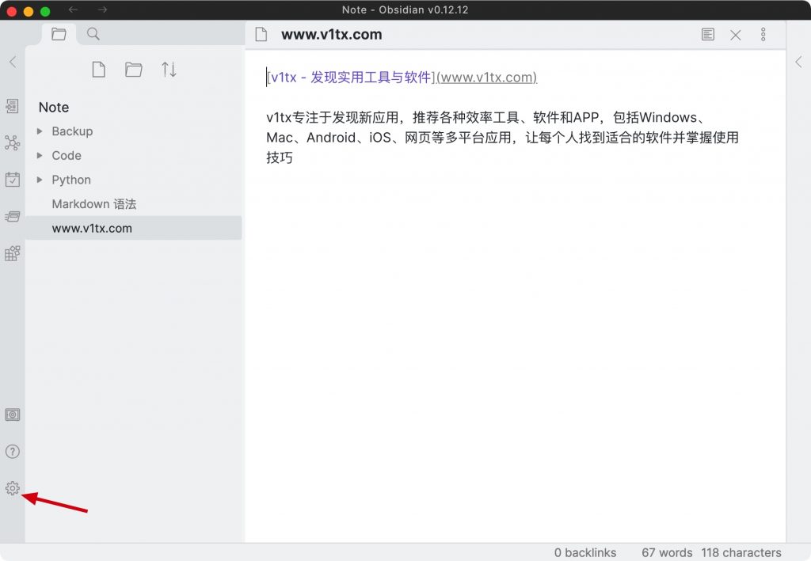The height and width of the screenshot is (561, 811).
Task: Click the (www.v1tx.com) URL in editor
Action: coord(487,78)
